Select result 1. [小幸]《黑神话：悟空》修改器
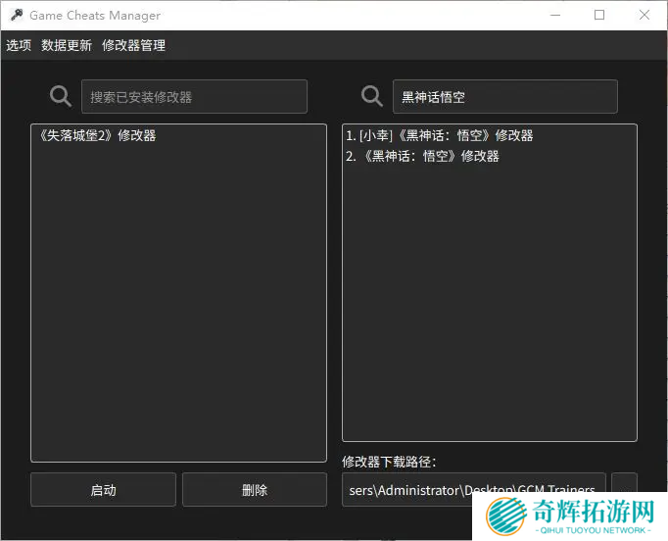The width and height of the screenshot is (668, 541). pyautogui.click(x=439, y=135)
